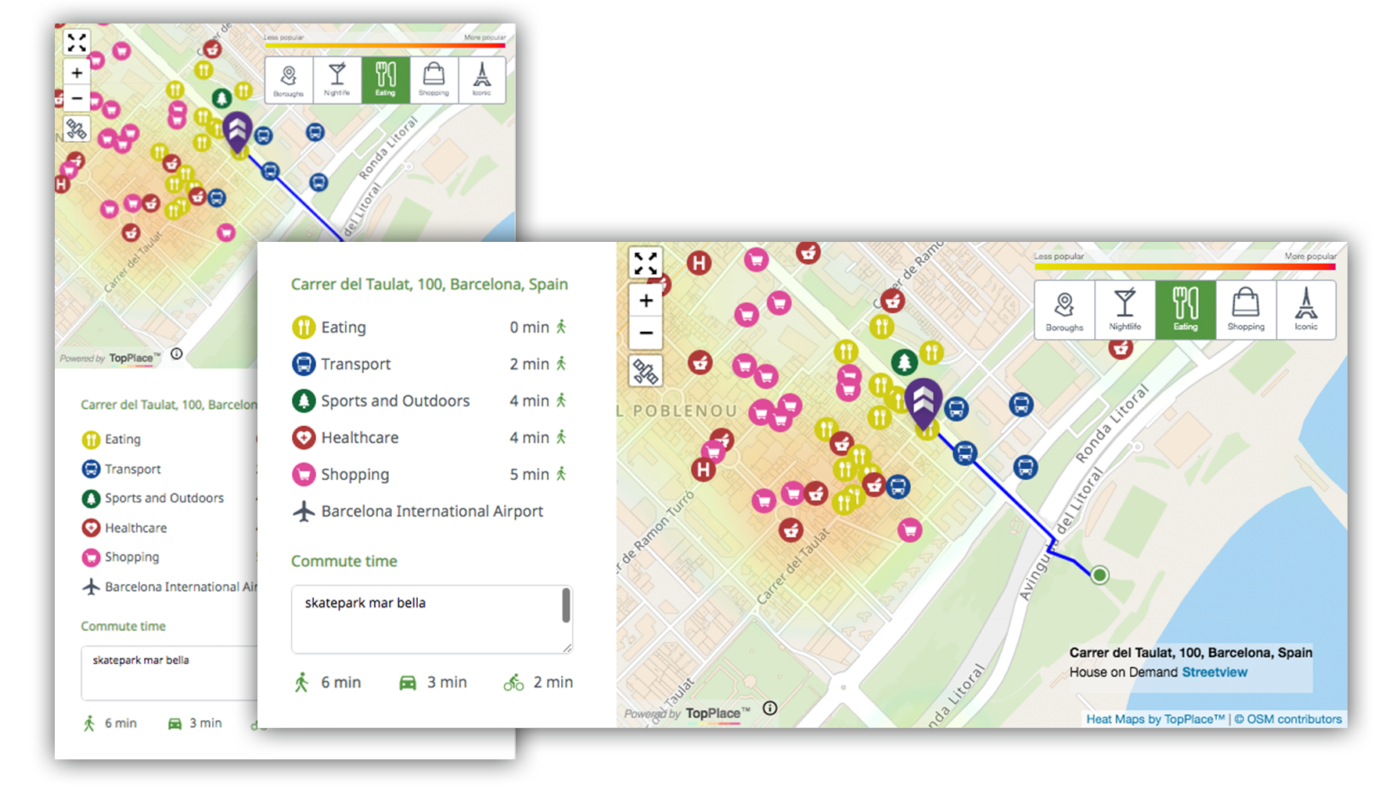Enable the Boroughs layer on large map
The width and height of the screenshot is (1382, 786).
1064,310
